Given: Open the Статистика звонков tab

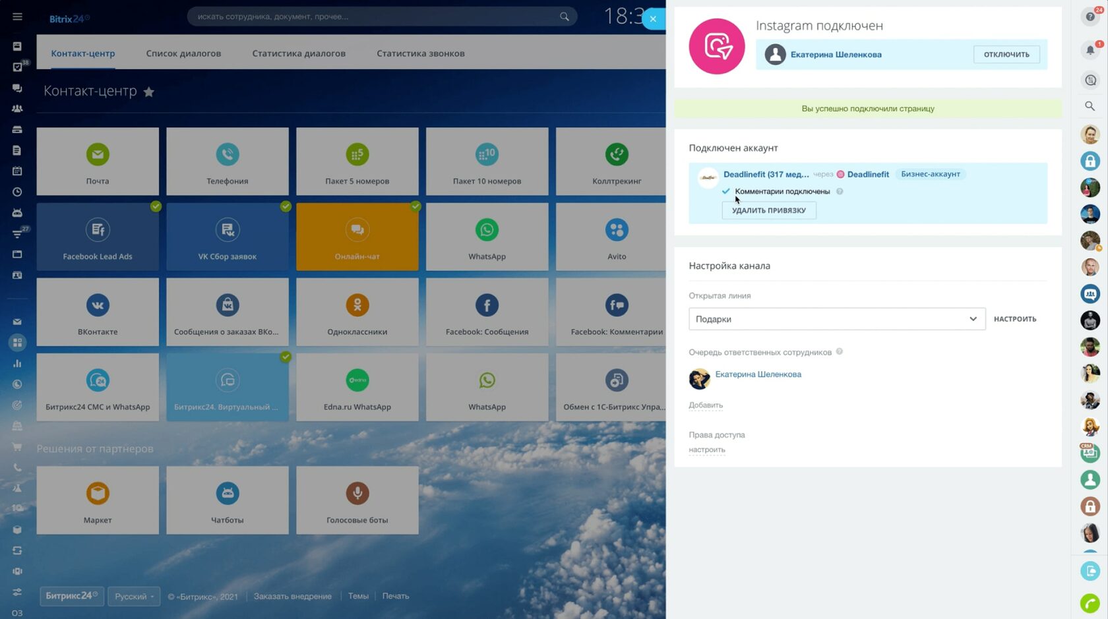Looking at the screenshot, I should (x=421, y=53).
